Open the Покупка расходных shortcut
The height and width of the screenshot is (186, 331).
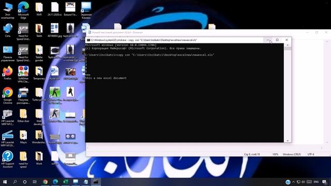coord(23,95)
